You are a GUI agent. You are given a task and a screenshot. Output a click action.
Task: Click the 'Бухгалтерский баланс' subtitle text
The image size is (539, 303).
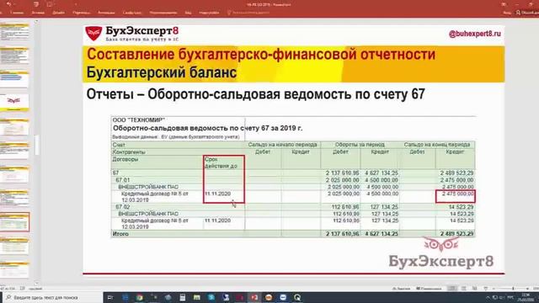tap(162, 73)
